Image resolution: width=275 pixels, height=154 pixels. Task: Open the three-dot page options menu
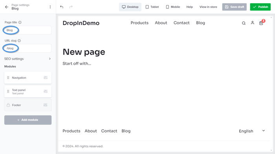[50, 7]
